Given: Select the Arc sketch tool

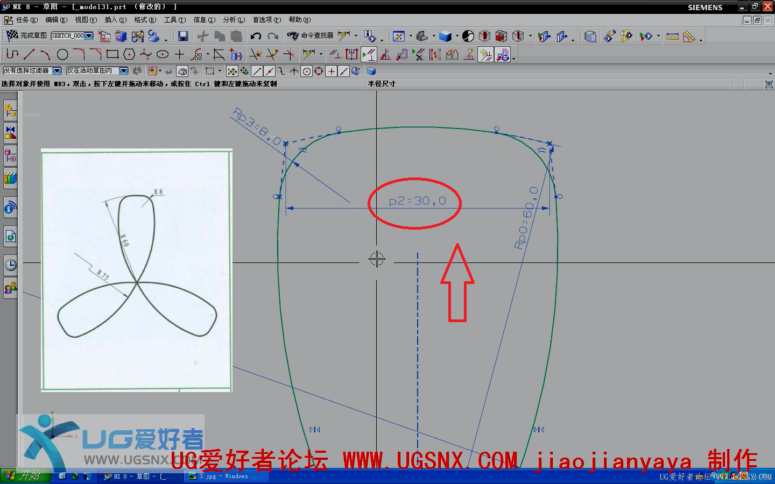Looking at the screenshot, I should [46, 54].
